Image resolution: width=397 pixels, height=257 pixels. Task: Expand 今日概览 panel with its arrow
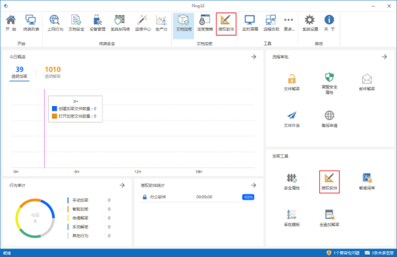click(254, 57)
